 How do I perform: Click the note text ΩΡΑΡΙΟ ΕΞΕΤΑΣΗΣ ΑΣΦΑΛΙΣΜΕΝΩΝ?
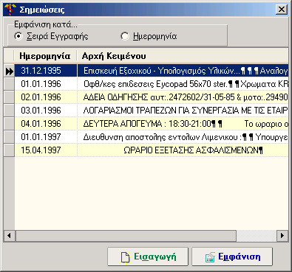tap(191, 150)
